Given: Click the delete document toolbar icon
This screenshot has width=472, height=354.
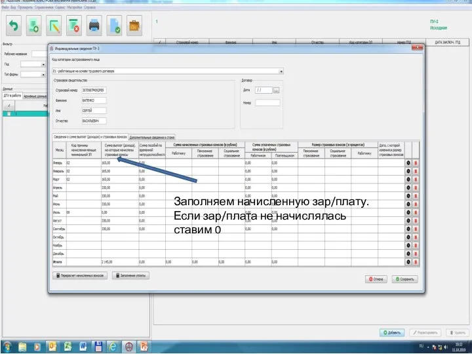Looking at the screenshot, I should coord(74,26).
